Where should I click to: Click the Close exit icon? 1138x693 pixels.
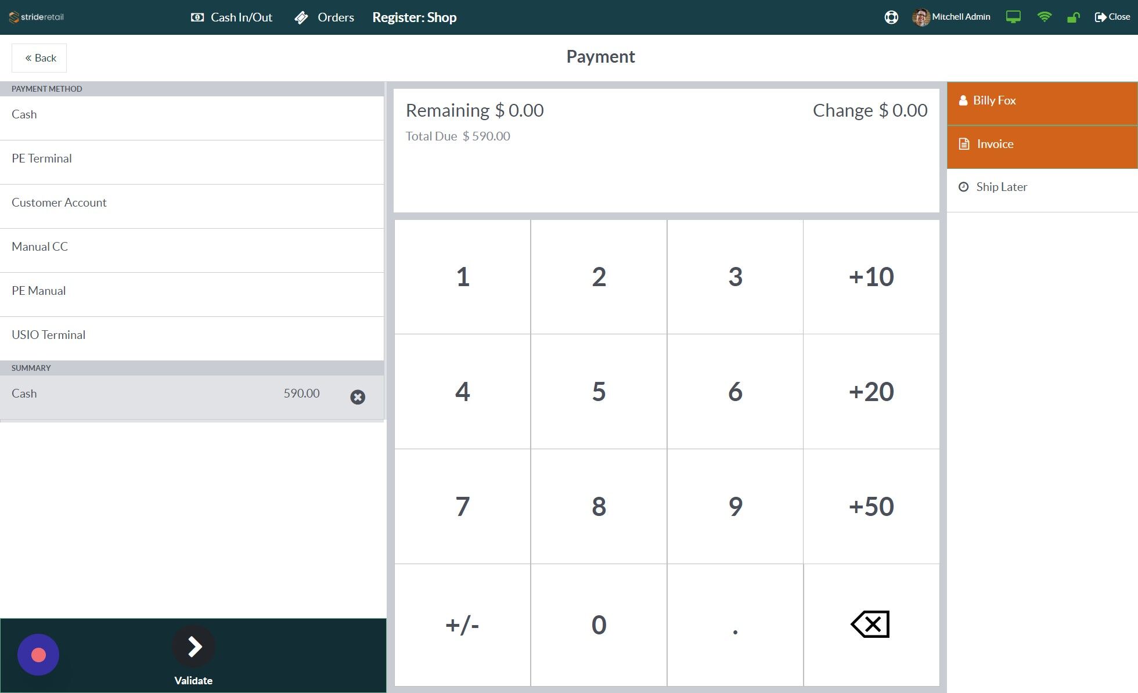point(1101,17)
